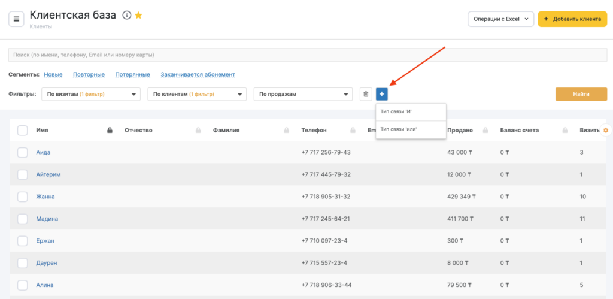The image size is (613, 299).
Task: Select the checkbox next to Мадина
Action: tap(23, 219)
